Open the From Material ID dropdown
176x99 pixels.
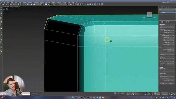167,61
